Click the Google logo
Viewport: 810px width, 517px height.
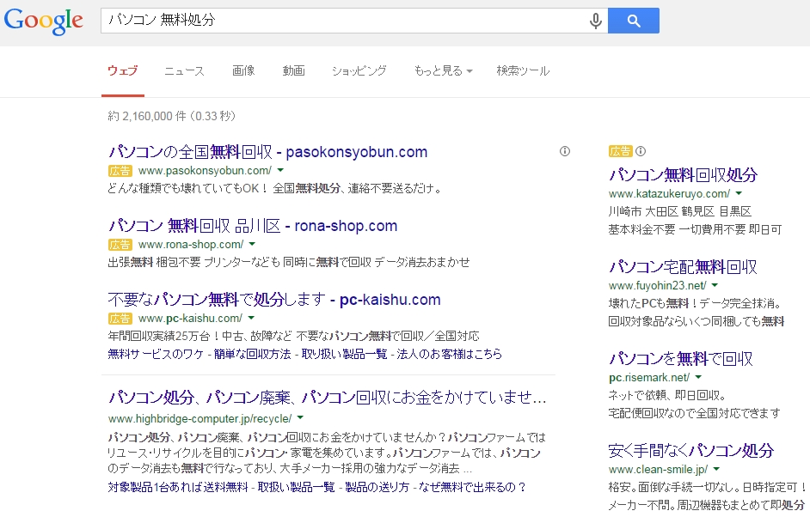tap(44, 21)
